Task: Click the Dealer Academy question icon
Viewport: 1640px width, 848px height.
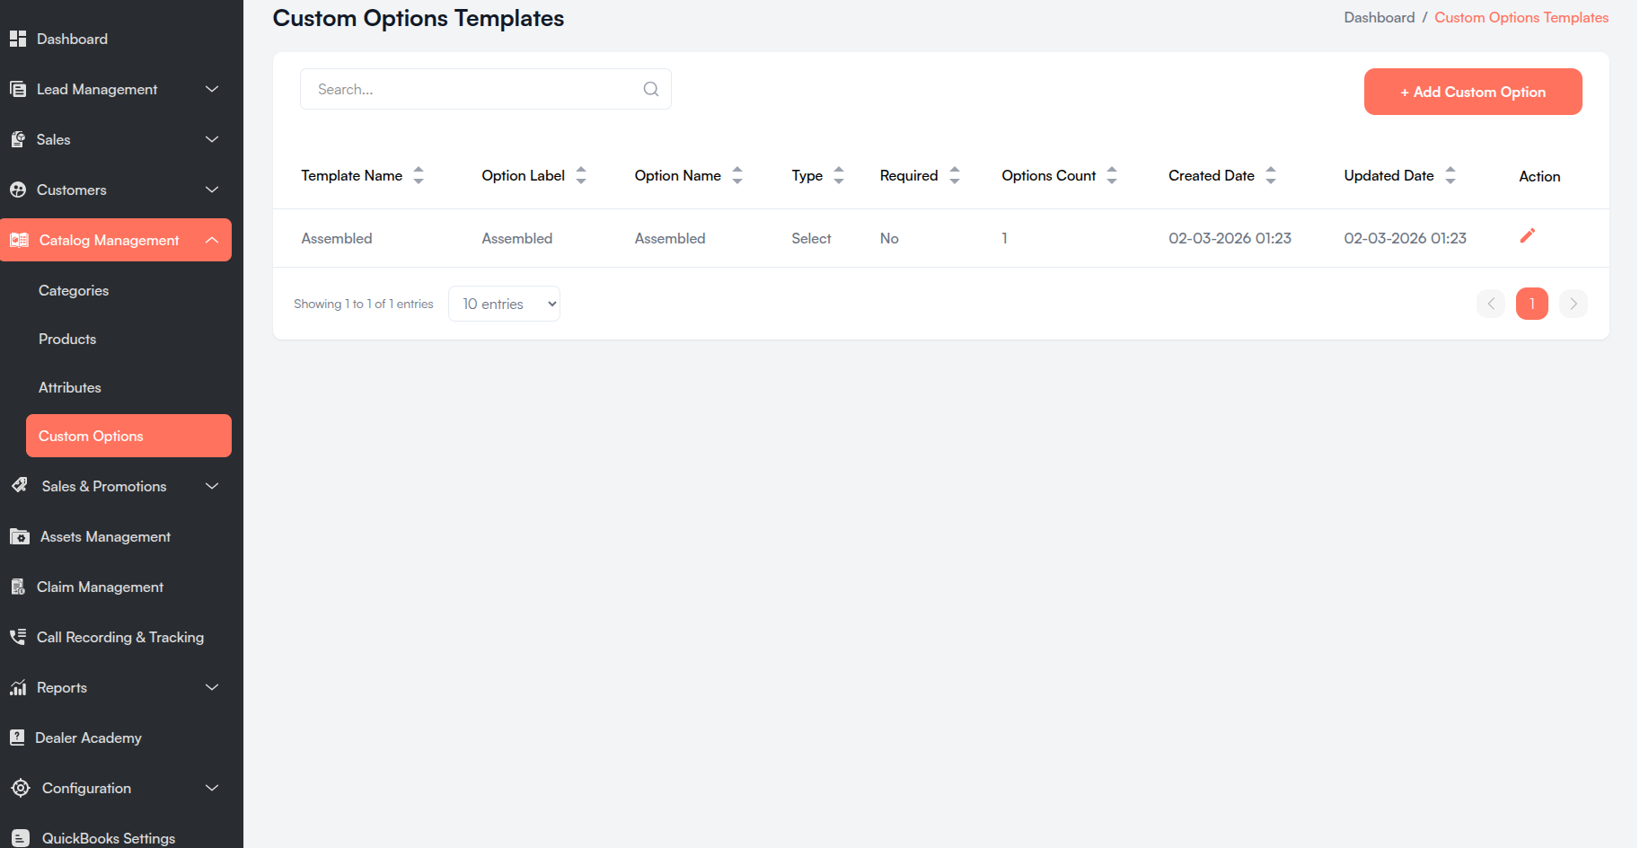Action: click(17, 738)
